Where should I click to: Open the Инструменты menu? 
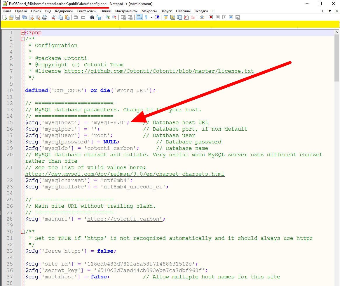(126, 11)
